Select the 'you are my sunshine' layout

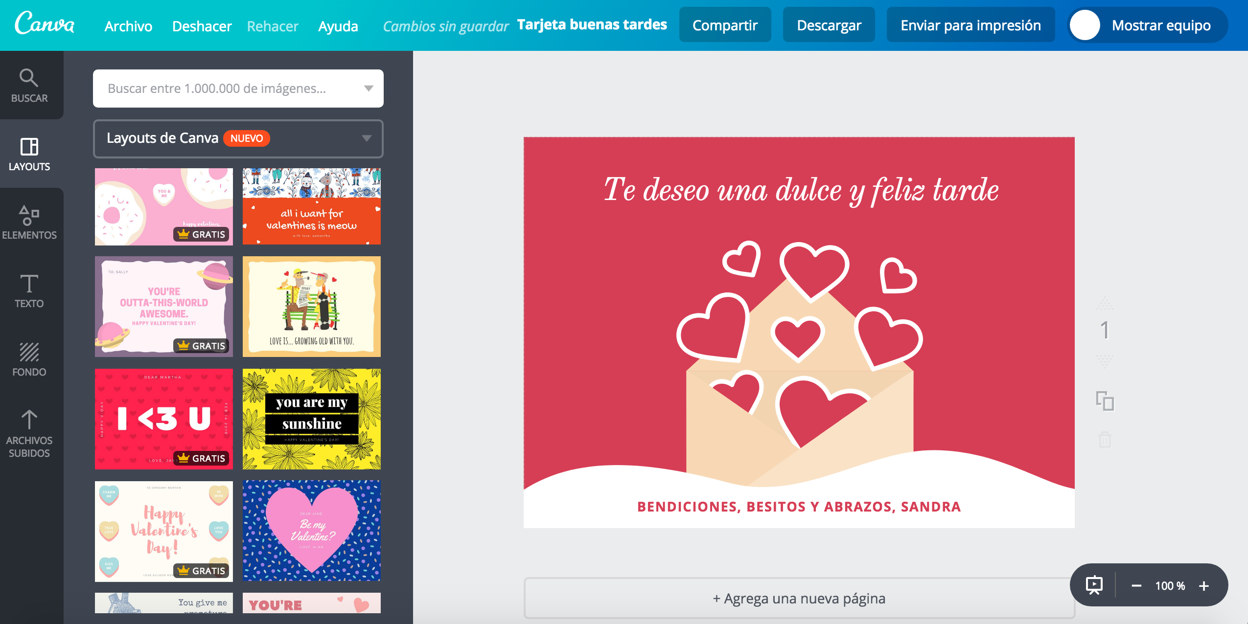[x=311, y=419]
